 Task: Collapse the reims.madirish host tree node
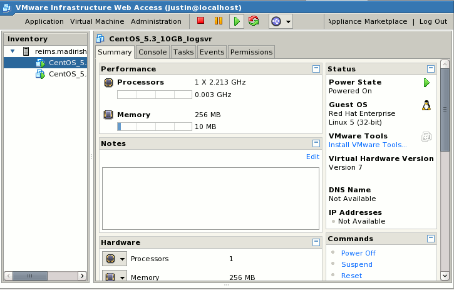(13, 51)
